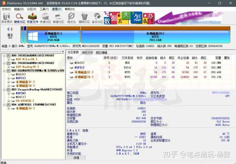This screenshot has height=164, width=236.
Task: Click the HD3 Seagate disk icon in tree
Action: [9, 90]
